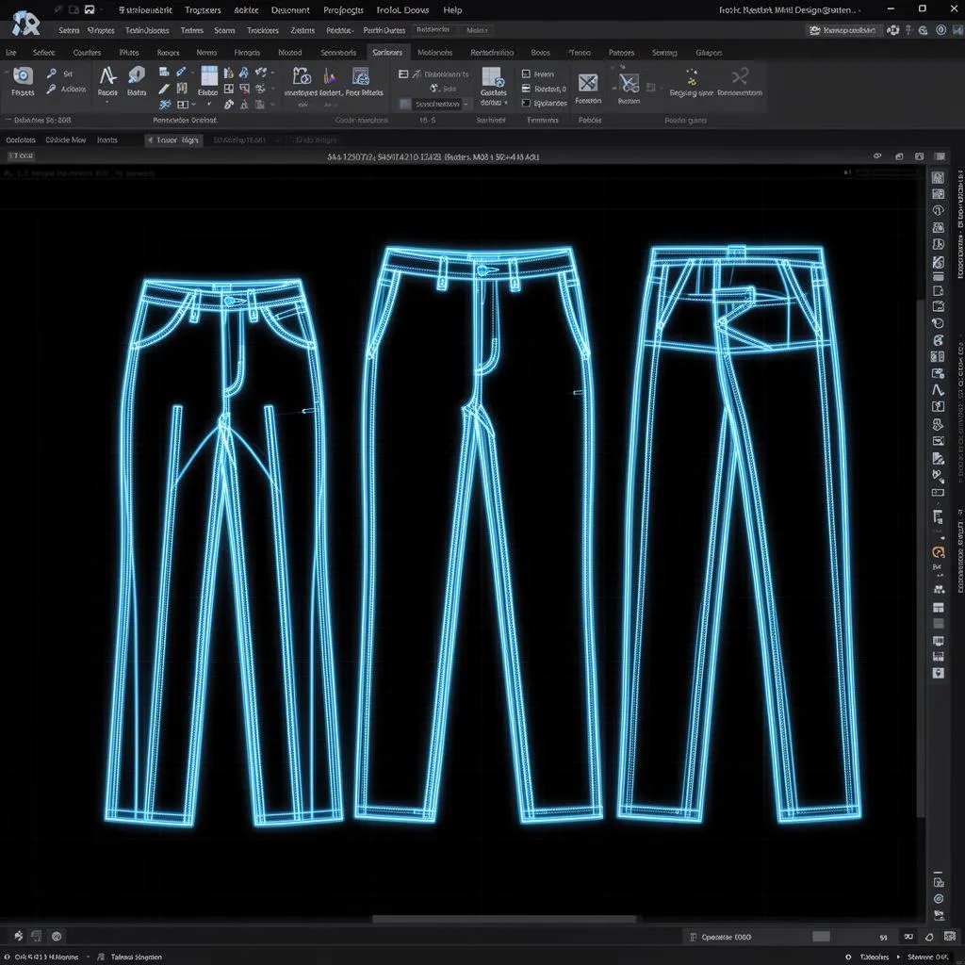
Task: Click the Beguing oiner sparkle icon
Action: point(692,77)
